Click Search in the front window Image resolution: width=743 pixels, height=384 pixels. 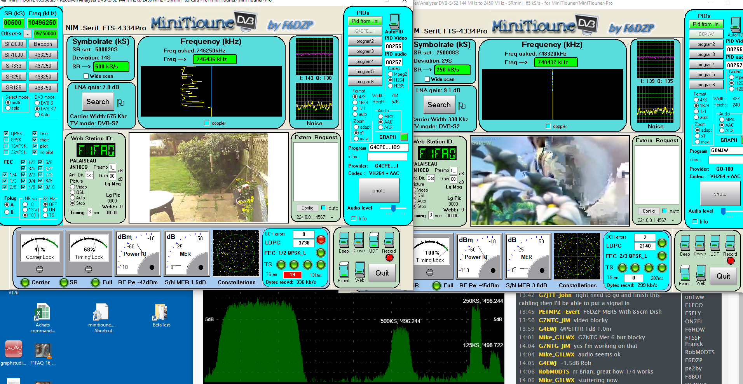coord(98,102)
